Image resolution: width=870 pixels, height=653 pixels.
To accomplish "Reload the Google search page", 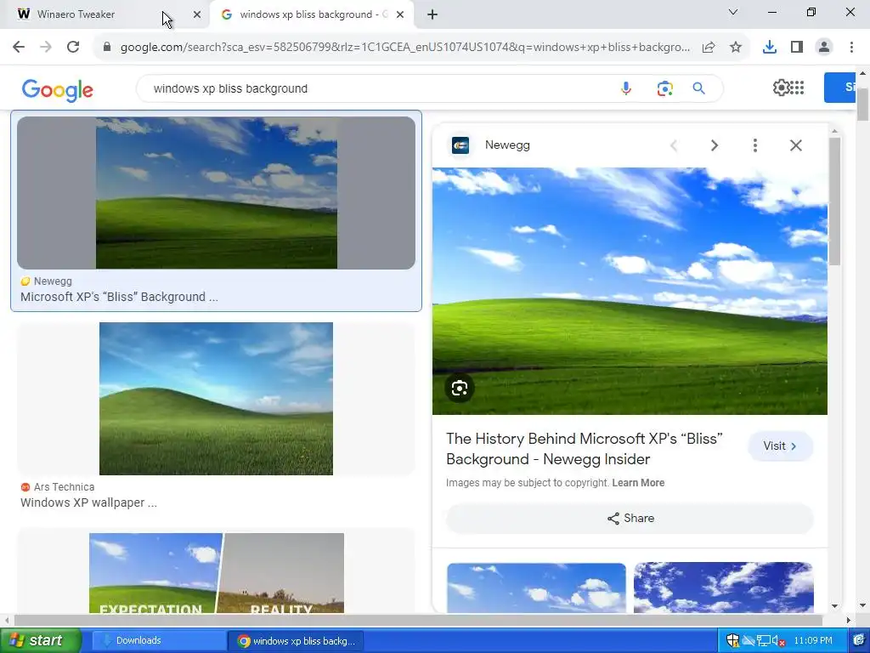I will (x=73, y=47).
